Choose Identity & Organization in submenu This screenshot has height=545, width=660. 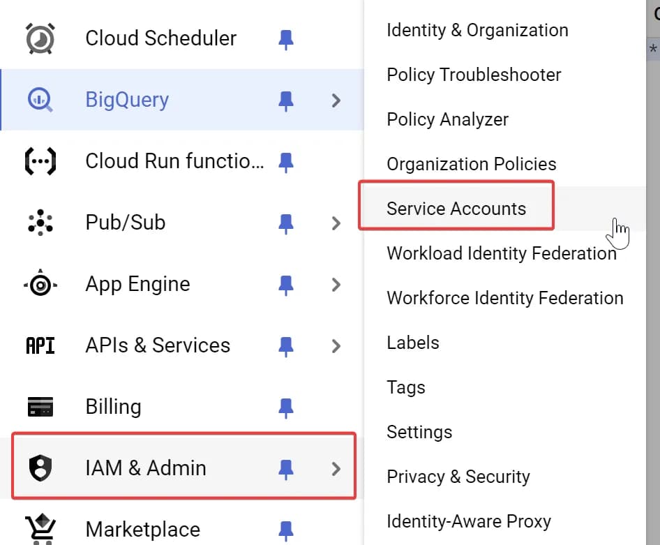coord(505,30)
